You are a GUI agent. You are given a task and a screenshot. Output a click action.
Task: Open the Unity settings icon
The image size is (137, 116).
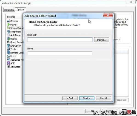[x=8, y=56]
